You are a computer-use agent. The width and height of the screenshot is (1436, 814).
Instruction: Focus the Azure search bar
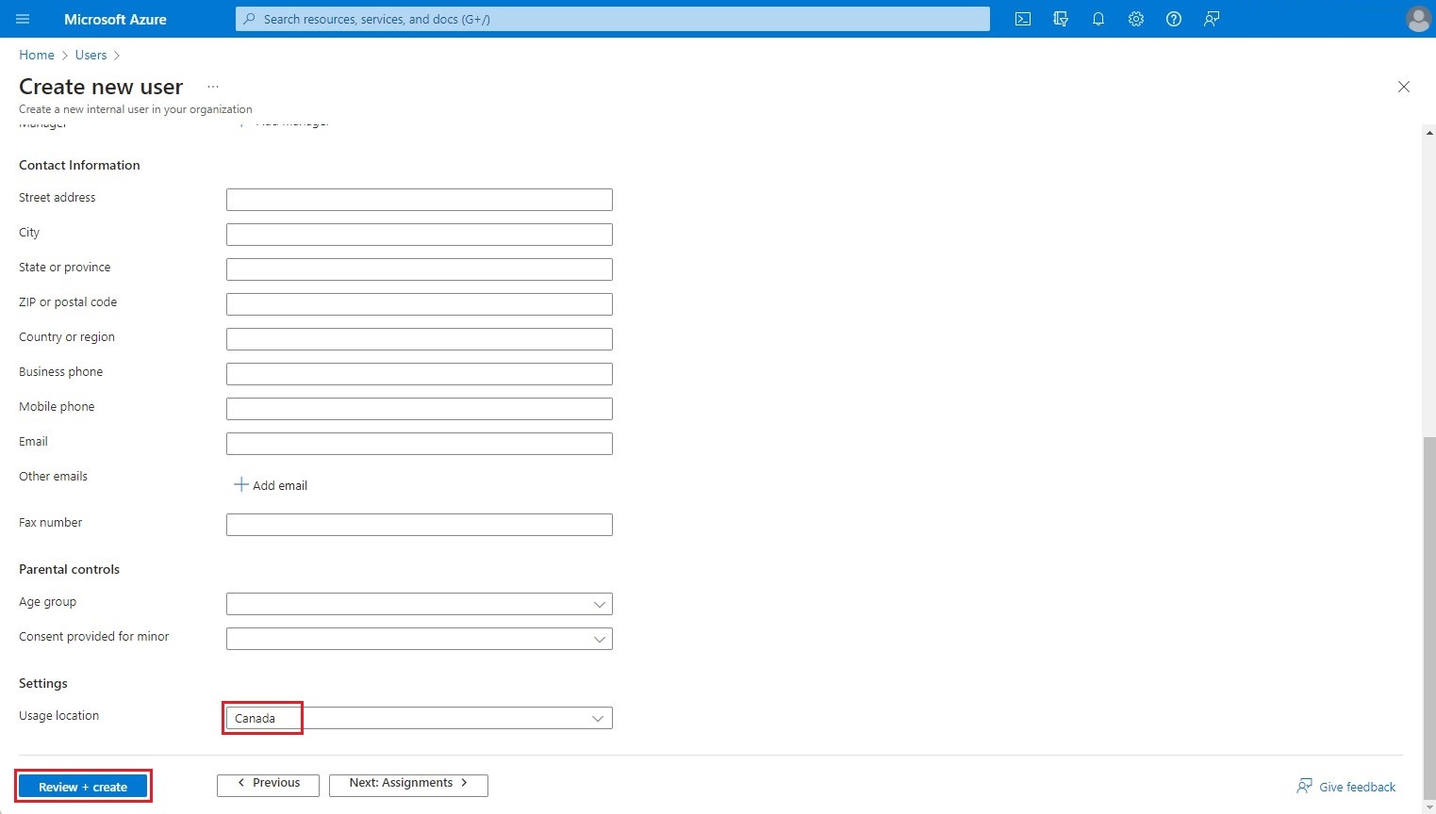point(611,19)
